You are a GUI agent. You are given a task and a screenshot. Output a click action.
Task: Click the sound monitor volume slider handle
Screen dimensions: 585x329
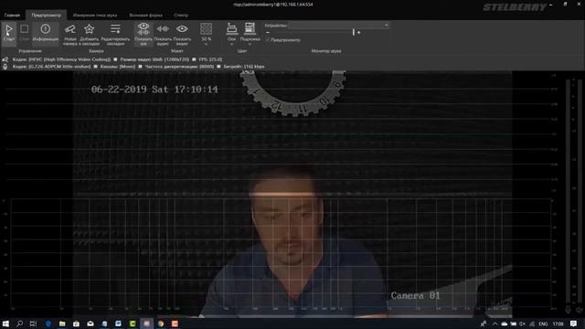(354, 33)
